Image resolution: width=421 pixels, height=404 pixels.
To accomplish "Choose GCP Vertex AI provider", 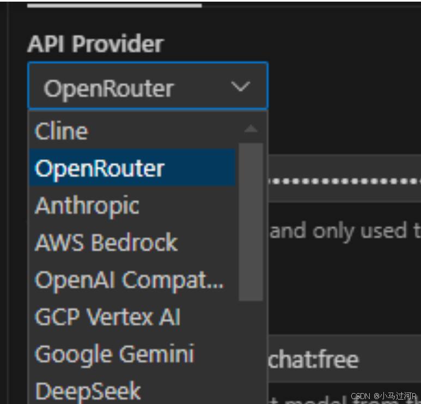I will (x=132, y=317).
